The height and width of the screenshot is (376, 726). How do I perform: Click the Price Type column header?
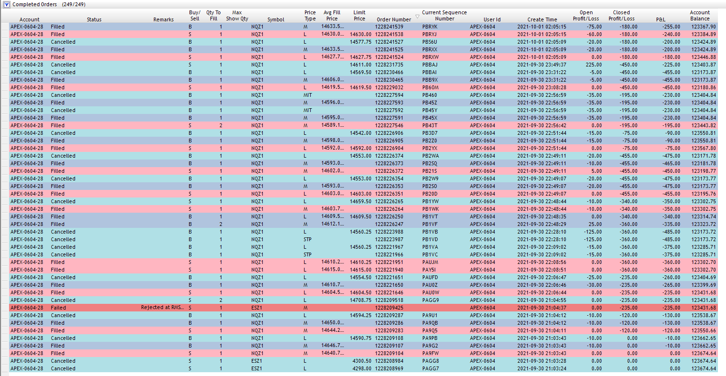(310, 16)
